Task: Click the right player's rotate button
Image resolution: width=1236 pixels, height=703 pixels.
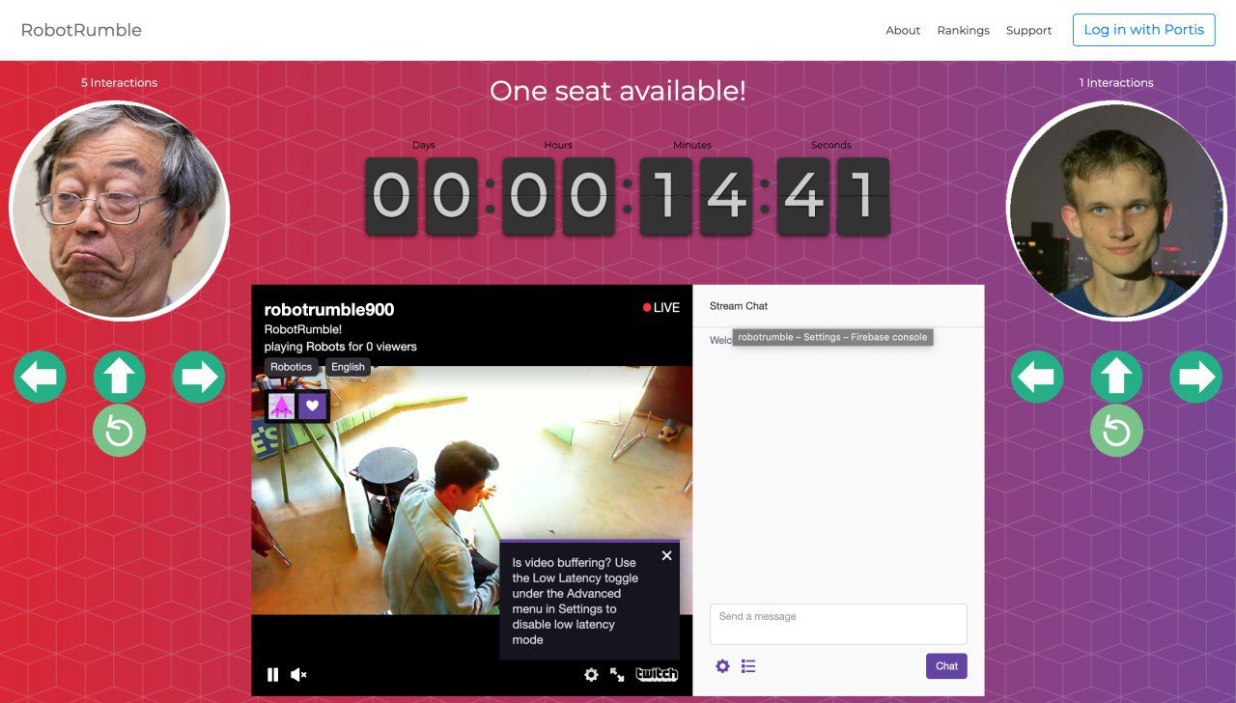Action: pyautogui.click(x=1116, y=431)
